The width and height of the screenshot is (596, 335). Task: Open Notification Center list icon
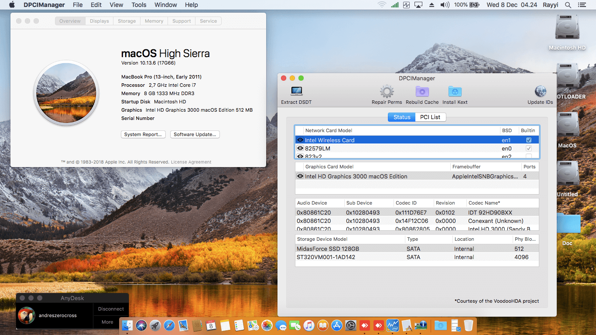[x=582, y=5]
